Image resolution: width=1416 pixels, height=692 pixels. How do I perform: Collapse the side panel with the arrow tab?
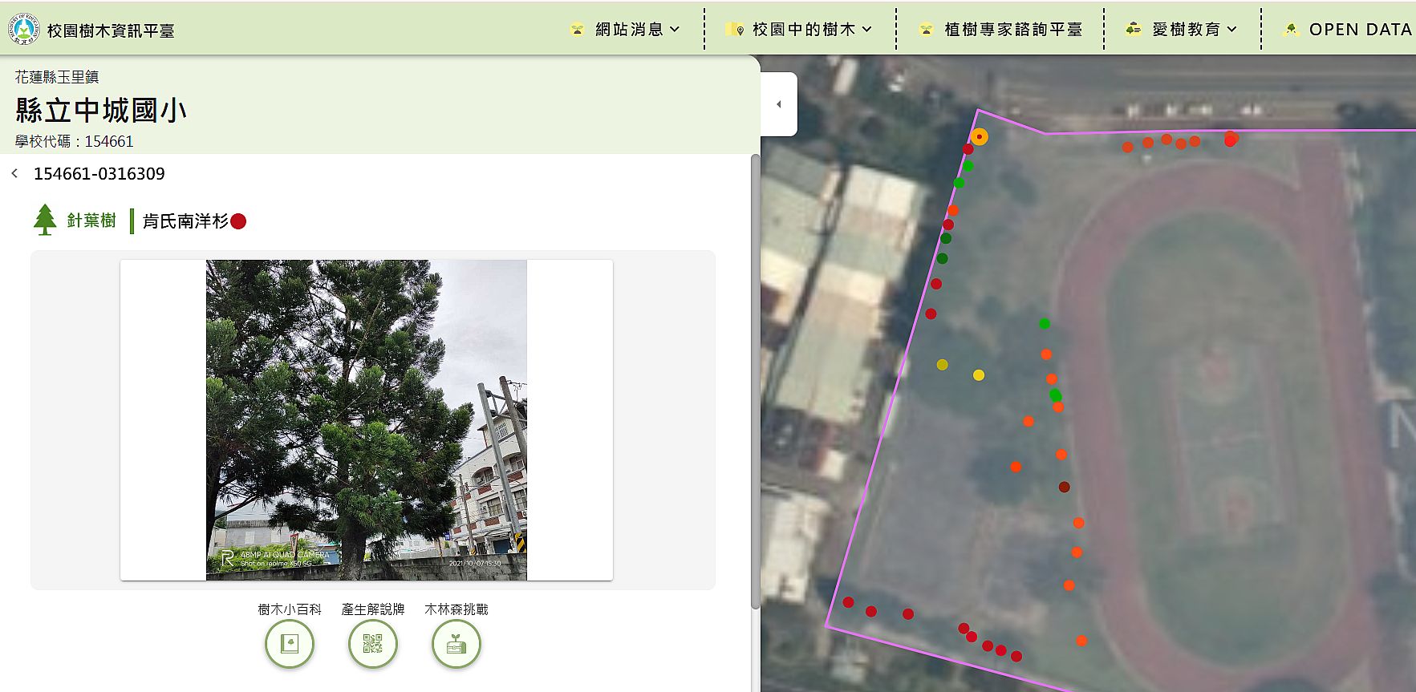tap(778, 104)
